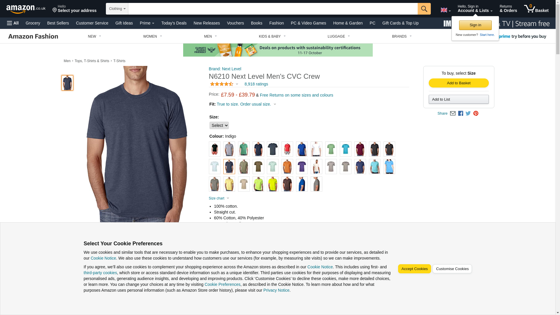The image size is (560, 315).
Task: Click into the search text field
Action: coord(273,9)
